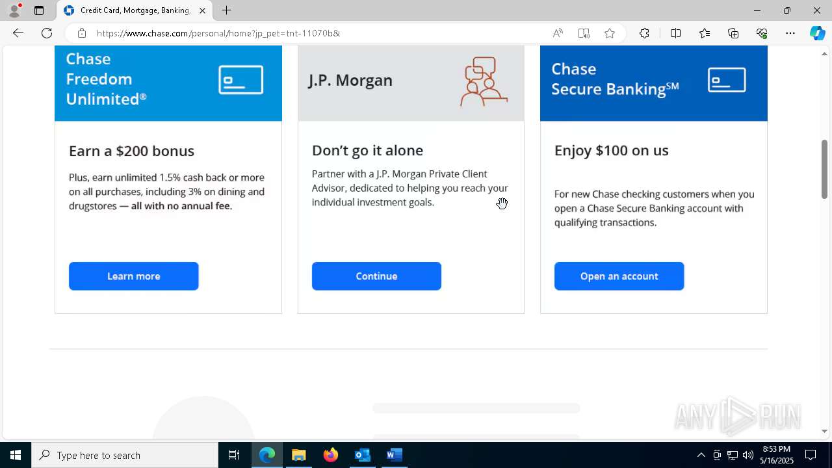Open Copilot sidebar icon

[817, 33]
